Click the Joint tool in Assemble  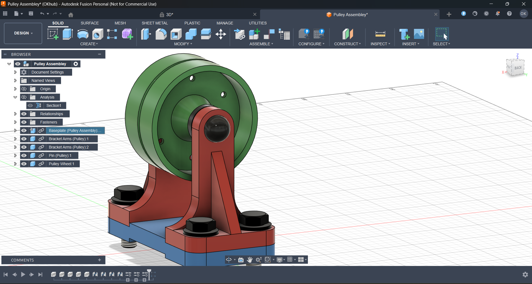click(x=269, y=34)
